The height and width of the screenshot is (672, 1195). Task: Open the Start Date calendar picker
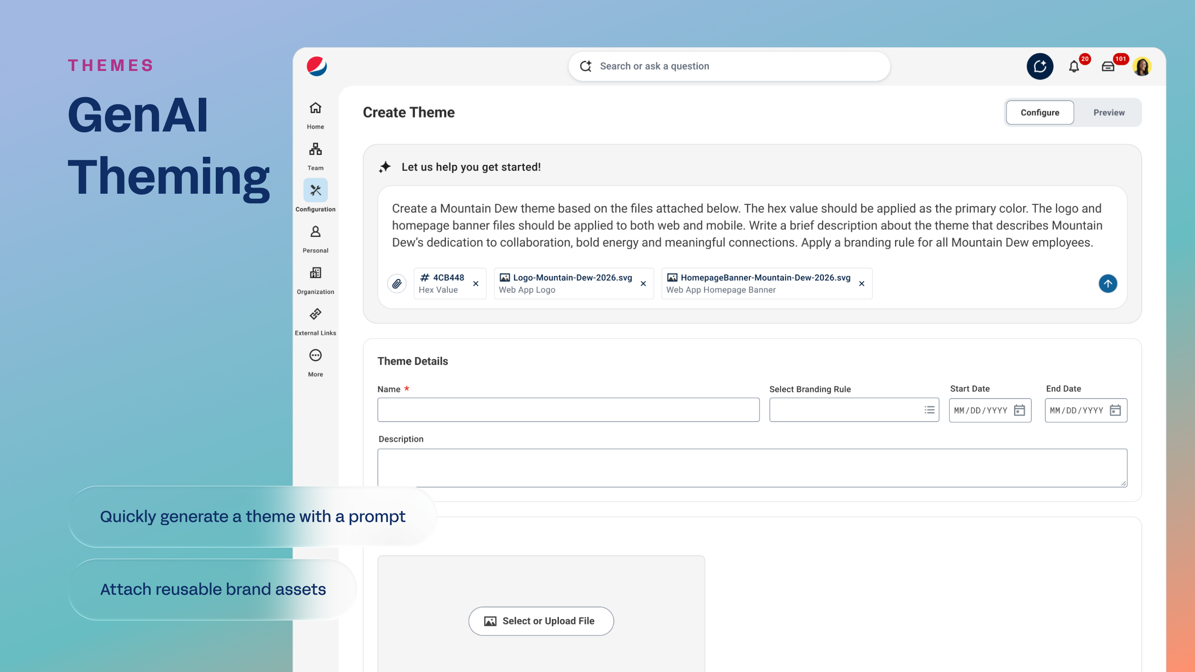[1019, 410]
